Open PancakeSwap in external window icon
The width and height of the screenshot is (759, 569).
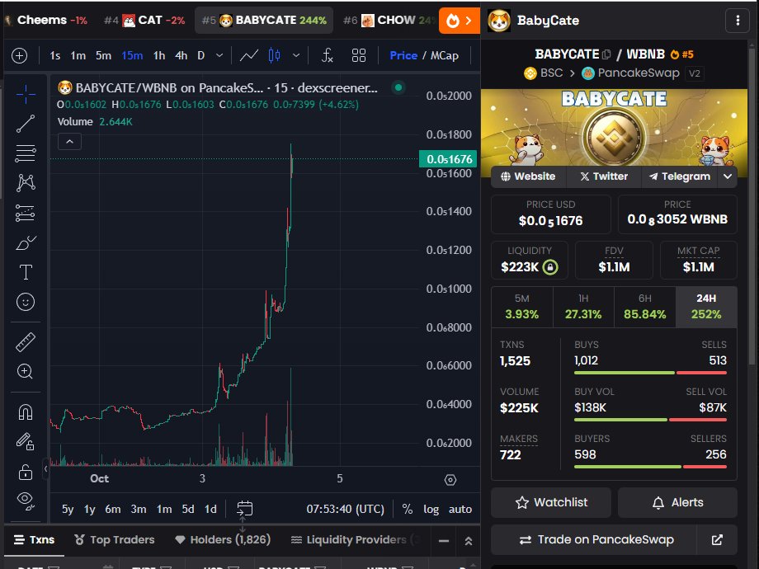717,539
